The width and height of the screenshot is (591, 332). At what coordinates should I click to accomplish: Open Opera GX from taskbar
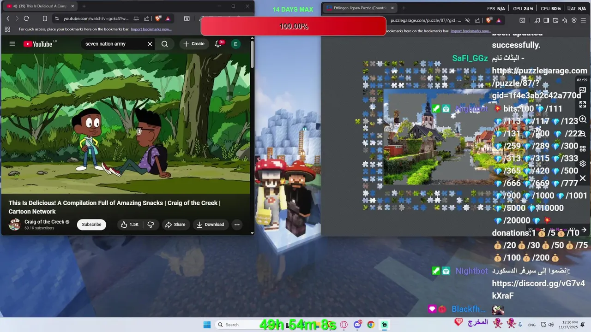(x=344, y=325)
